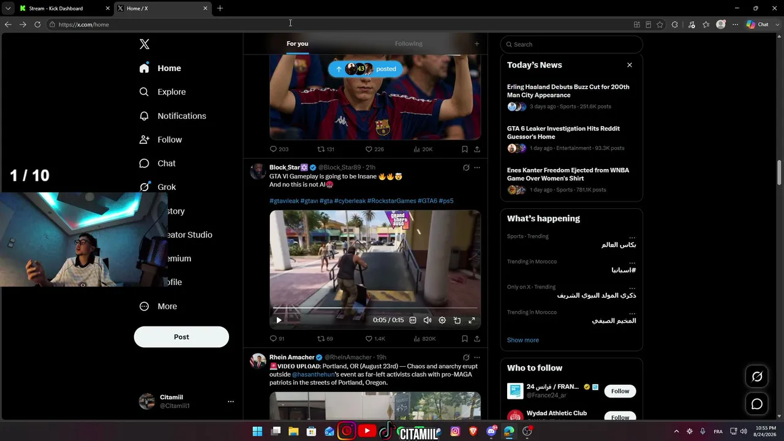The image size is (784, 441).
Task: Play the GTA VI gameplay video
Action: coord(279,320)
